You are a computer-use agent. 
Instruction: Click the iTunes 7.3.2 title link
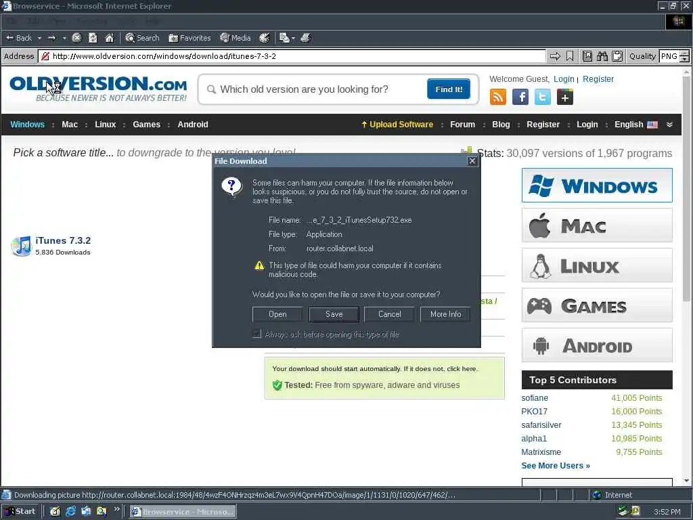[63, 240]
